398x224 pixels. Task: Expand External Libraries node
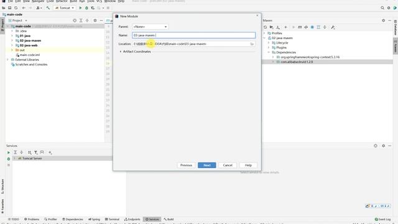tap(7, 60)
